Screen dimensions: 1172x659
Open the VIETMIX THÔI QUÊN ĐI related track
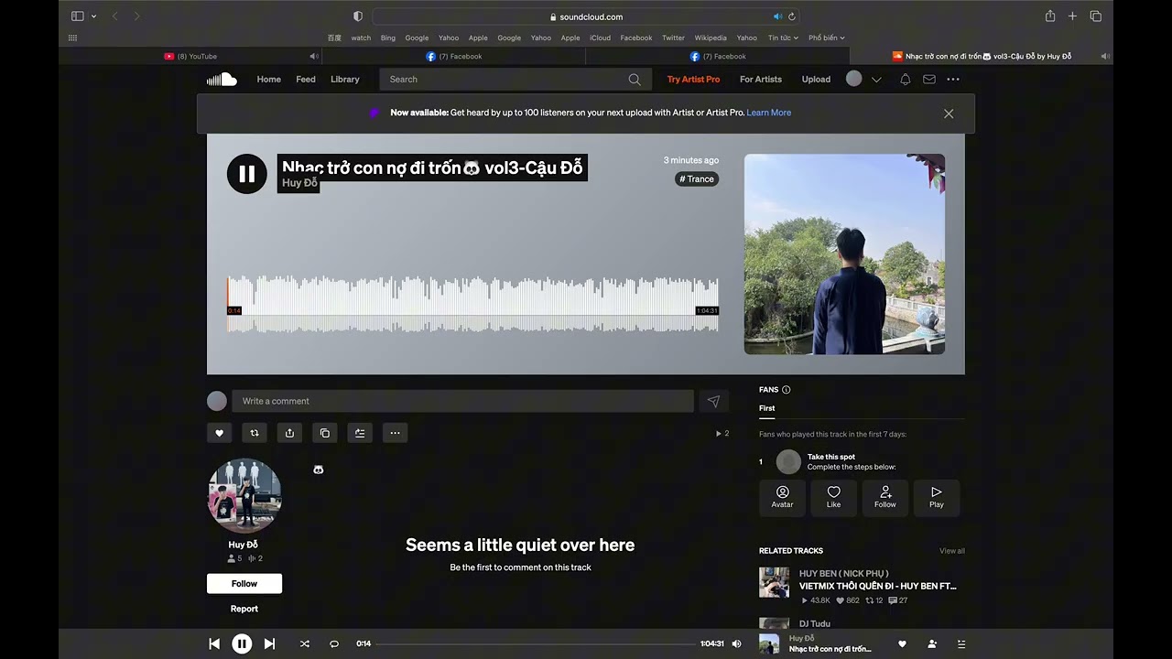click(878, 586)
